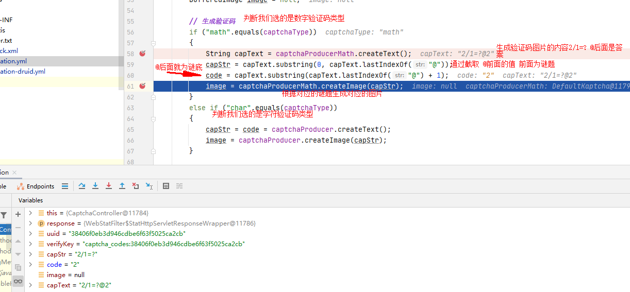630x292 pixels.
Task: Select the 'ck.xml' file in project tree
Action: [x=9, y=50]
